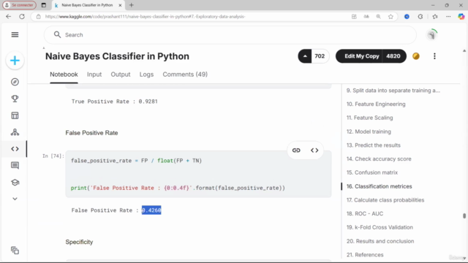Open the notebook three-dot options menu
The image size is (468, 263).
pos(434,56)
